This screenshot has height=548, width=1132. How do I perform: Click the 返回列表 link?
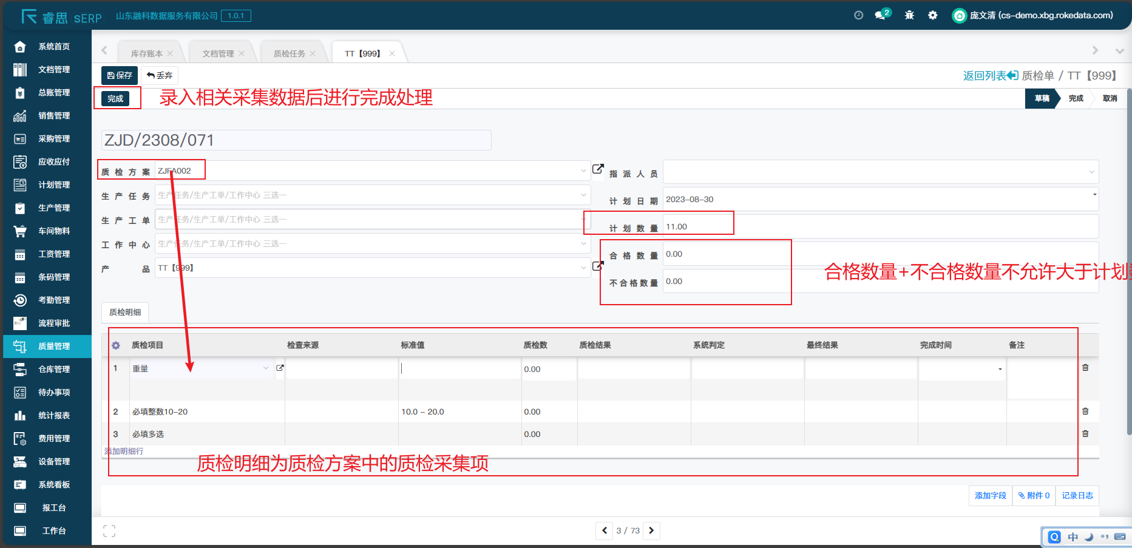[x=990, y=75]
